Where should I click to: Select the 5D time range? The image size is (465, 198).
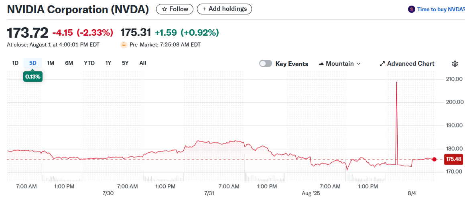(x=32, y=63)
